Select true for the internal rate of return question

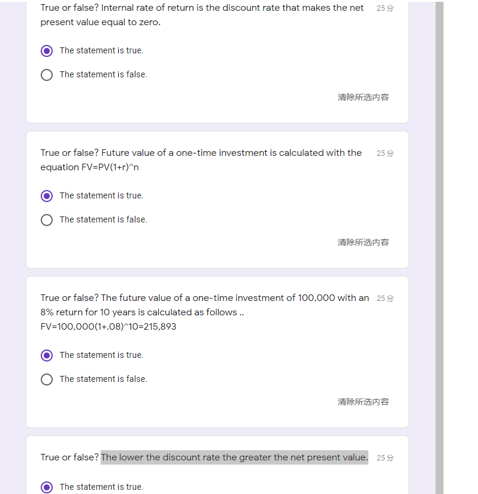coord(47,51)
